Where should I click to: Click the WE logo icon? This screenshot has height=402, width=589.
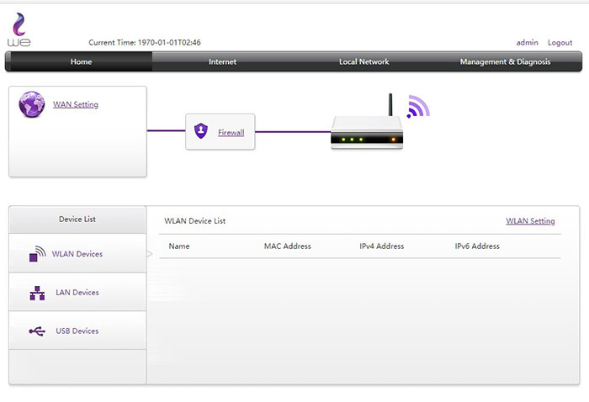point(19,30)
